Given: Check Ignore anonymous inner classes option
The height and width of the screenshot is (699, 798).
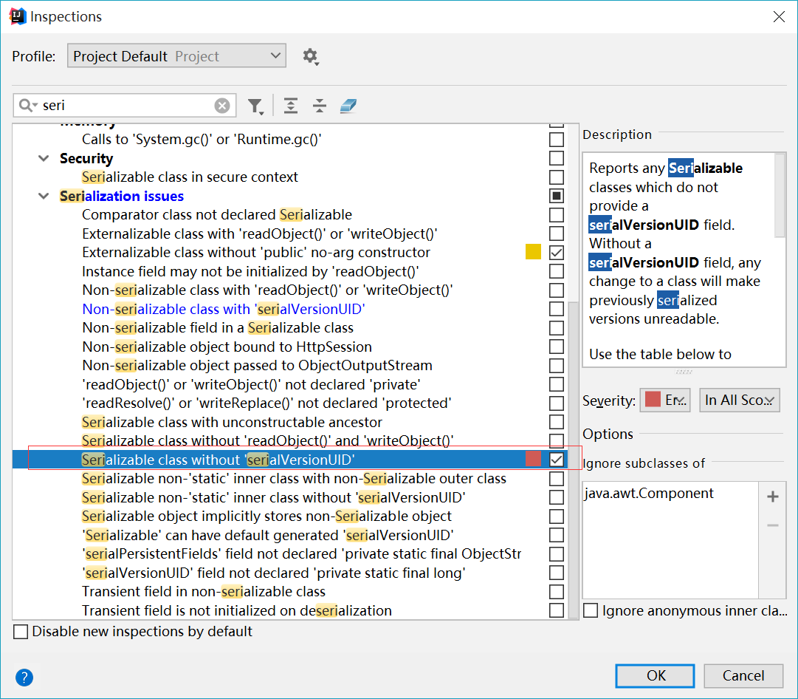Looking at the screenshot, I should coord(591,610).
